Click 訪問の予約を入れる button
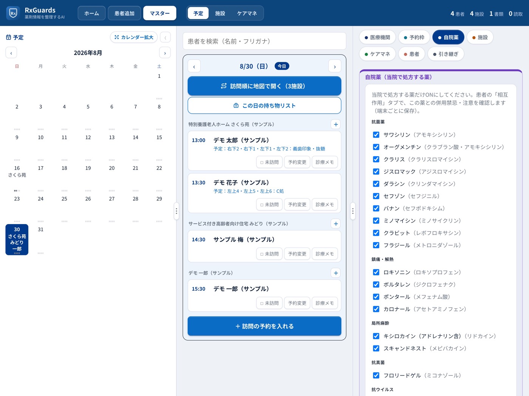The width and height of the screenshot is (529, 396). [264, 326]
